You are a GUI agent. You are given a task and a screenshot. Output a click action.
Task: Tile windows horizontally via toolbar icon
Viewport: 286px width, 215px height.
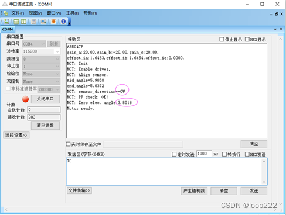point(16,22)
